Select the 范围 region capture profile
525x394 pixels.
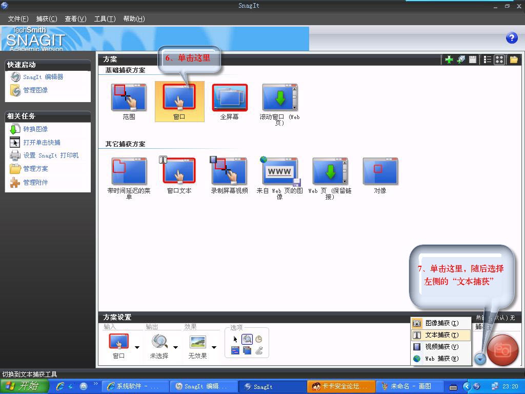coord(129,102)
